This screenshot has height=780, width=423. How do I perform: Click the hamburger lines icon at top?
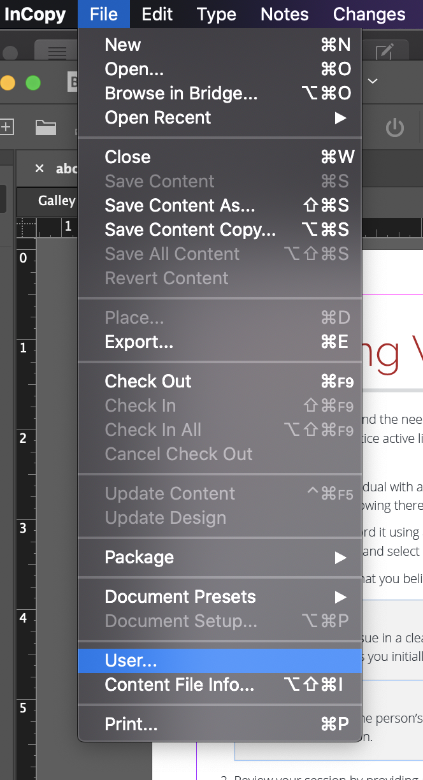tap(57, 53)
